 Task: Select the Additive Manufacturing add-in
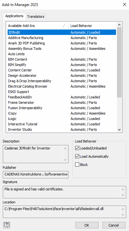point(62,38)
